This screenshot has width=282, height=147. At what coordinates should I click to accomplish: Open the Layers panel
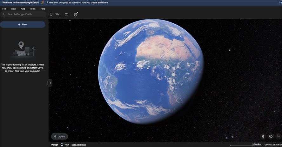(59, 137)
